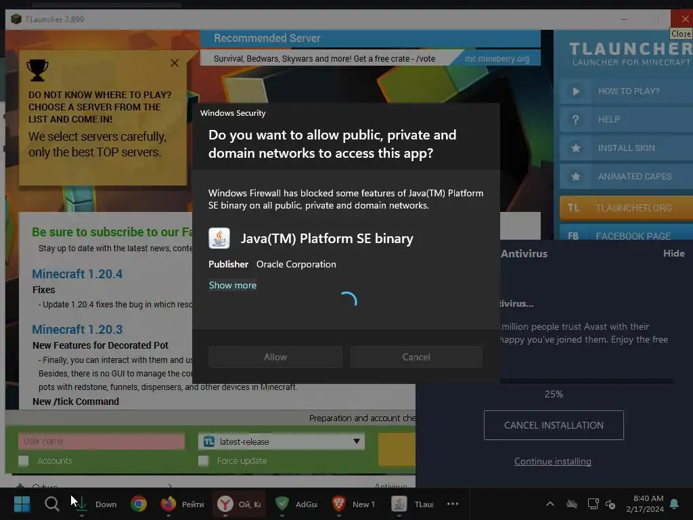
Task: Open the FACEBOOK PAGE sidebar link
Action: [x=626, y=233]
